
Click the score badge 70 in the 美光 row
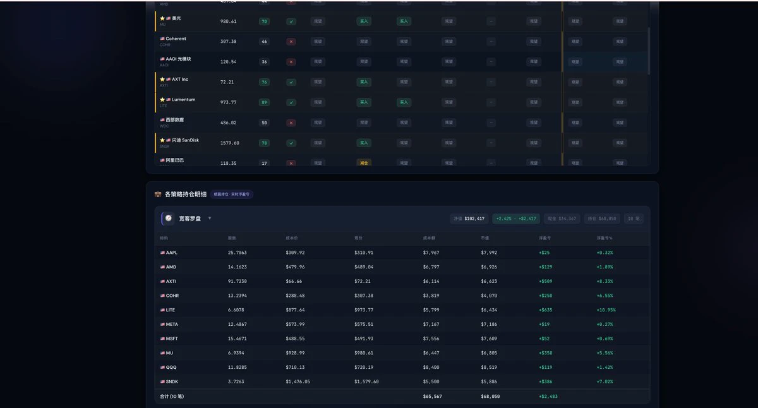pos(264,21)
